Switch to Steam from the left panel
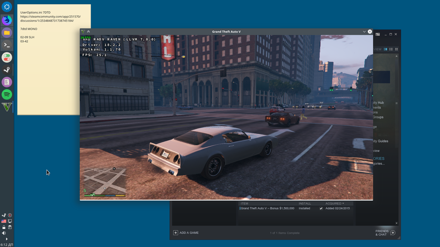Viewport: 440px width, 247px height. click(x=7, y=70)
